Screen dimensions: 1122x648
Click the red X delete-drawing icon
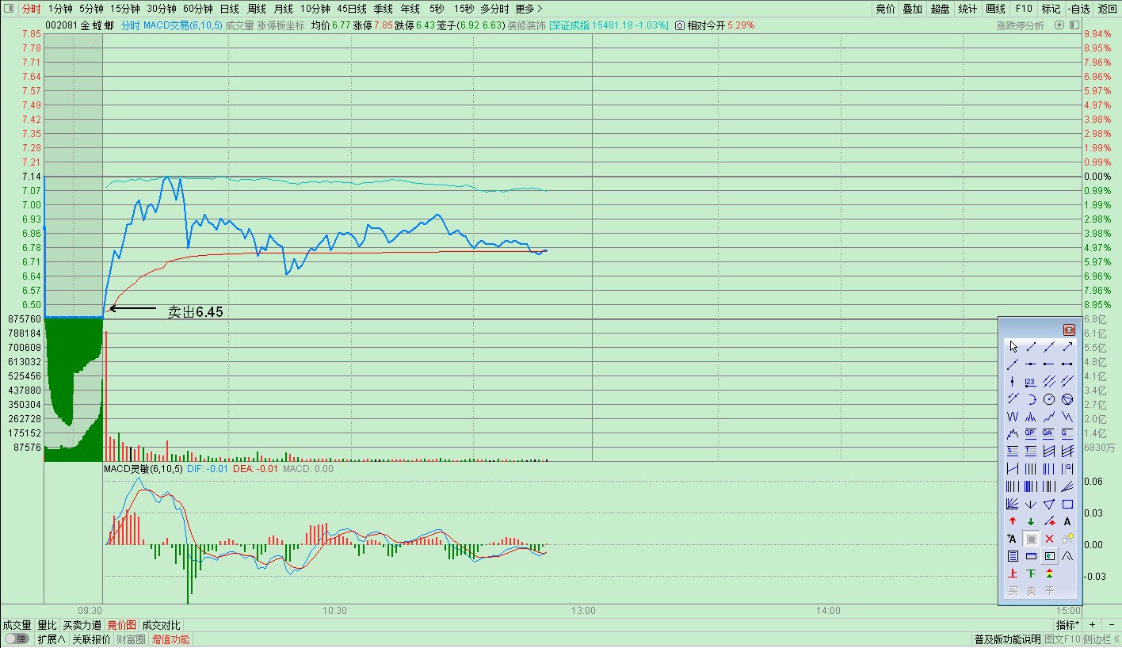point(1049,539)
